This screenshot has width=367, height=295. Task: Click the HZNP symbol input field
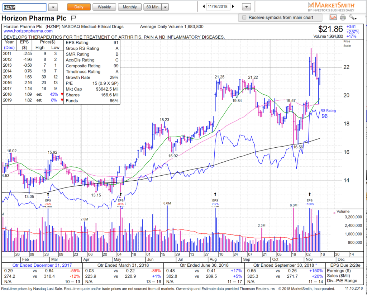25,7
